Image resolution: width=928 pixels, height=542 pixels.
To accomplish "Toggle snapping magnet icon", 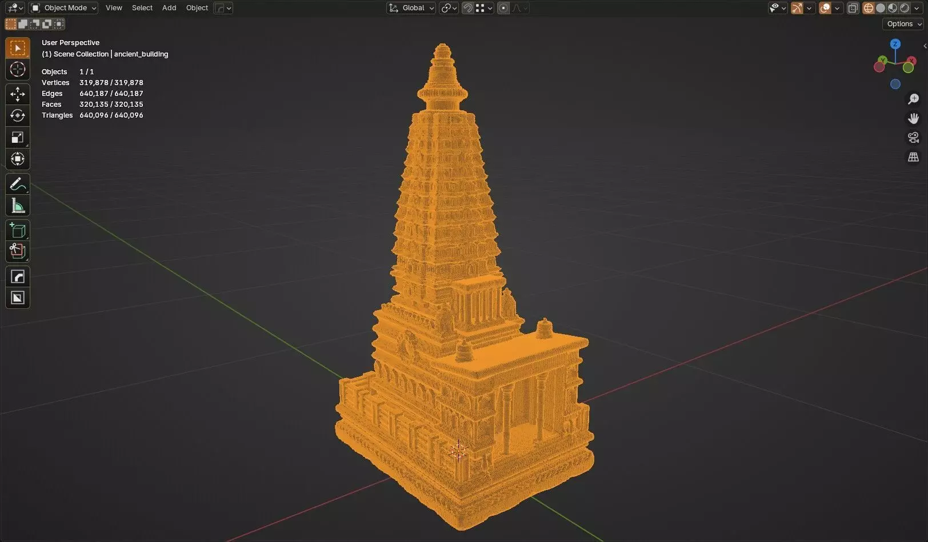I will click(x=467, y=8).
